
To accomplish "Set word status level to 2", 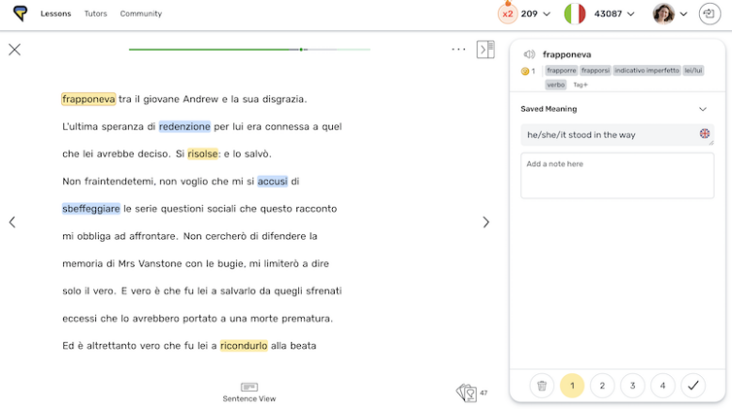I will (602, 385).
